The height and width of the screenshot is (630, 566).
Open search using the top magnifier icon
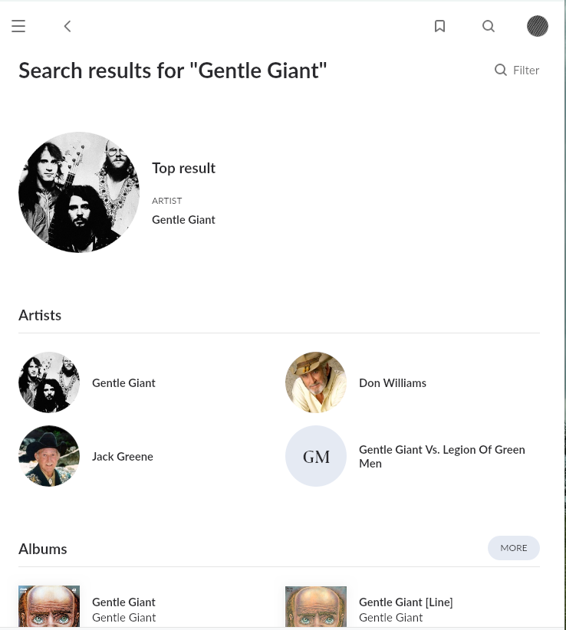tap(489, 26)
